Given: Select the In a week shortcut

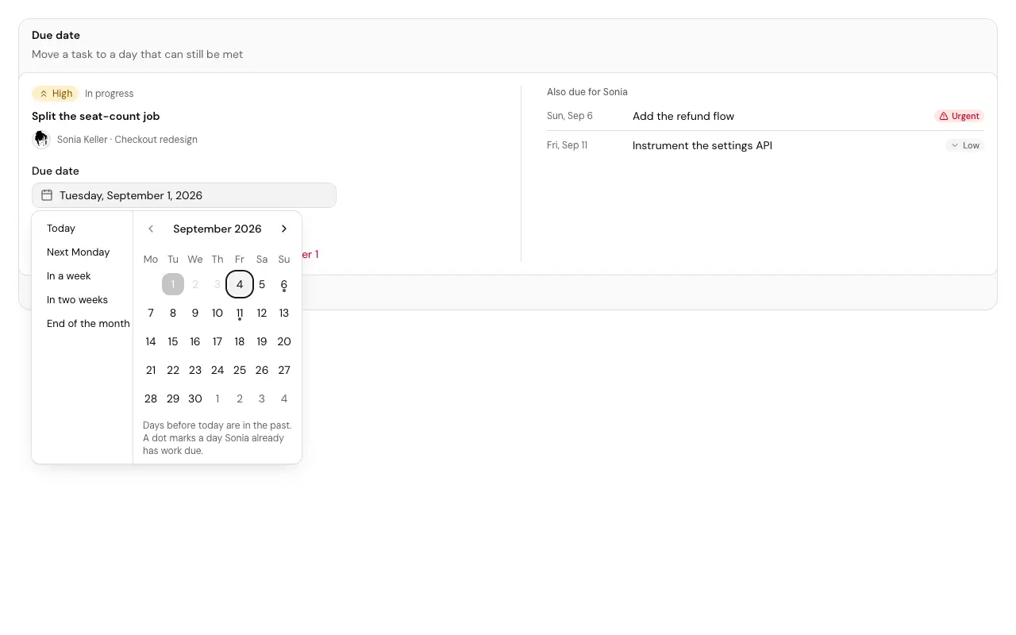Looking at the screenshot, I should click(69, 276).
